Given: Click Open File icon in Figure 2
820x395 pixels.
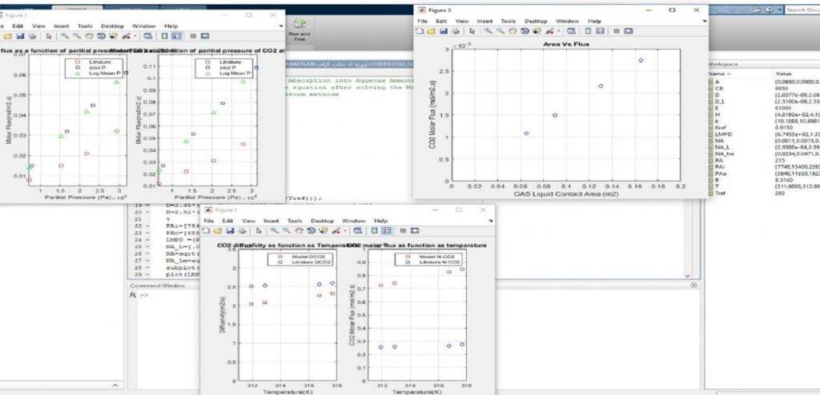Looking at the screenshot, I should click(x=218, y=230).
